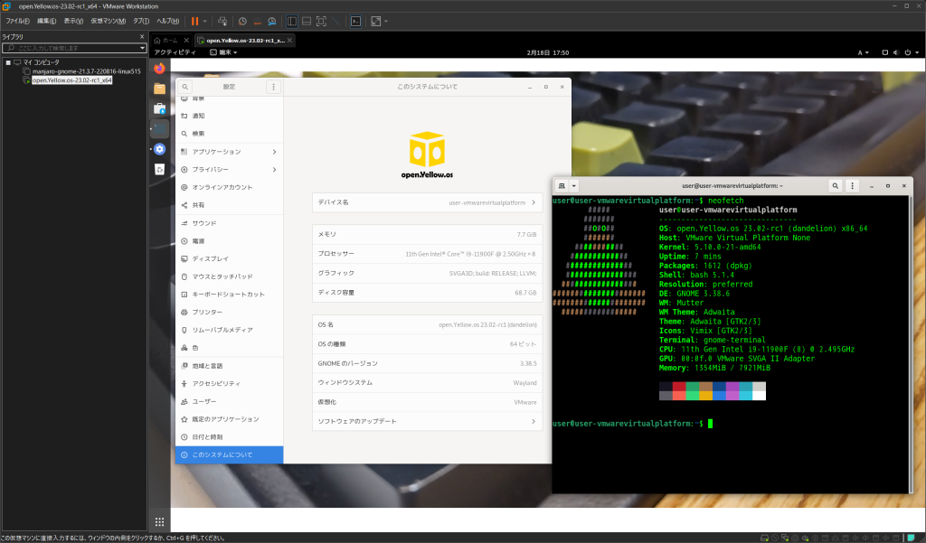Take a snapshot with the clock toolbar icon
The height and width of the screenshot is (543, 926).
243,21
